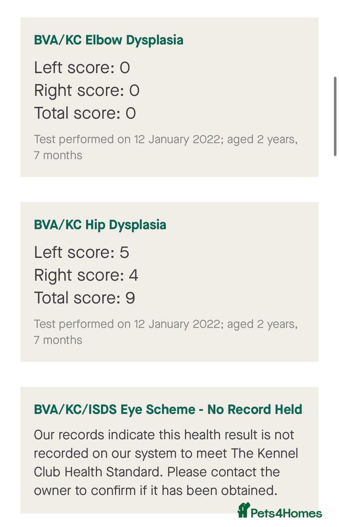Viewport: 339px width, 527px height.
Task: Tap the Pets4Homes wordmark text
Action: (x=286, y=513)
